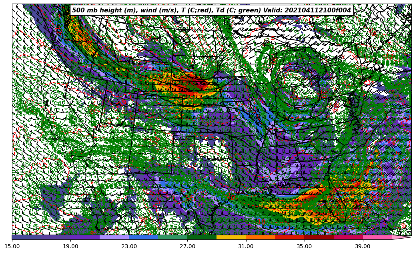Viewport: 415px width, 253px height.
Task: Click the 31.00 colorbar tick label
Action: click(x=246, y=246)
